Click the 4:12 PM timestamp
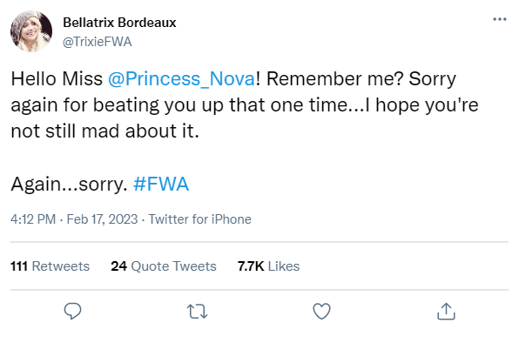Image resolution: width=519 pixels, height=343 pixels. 33,219
